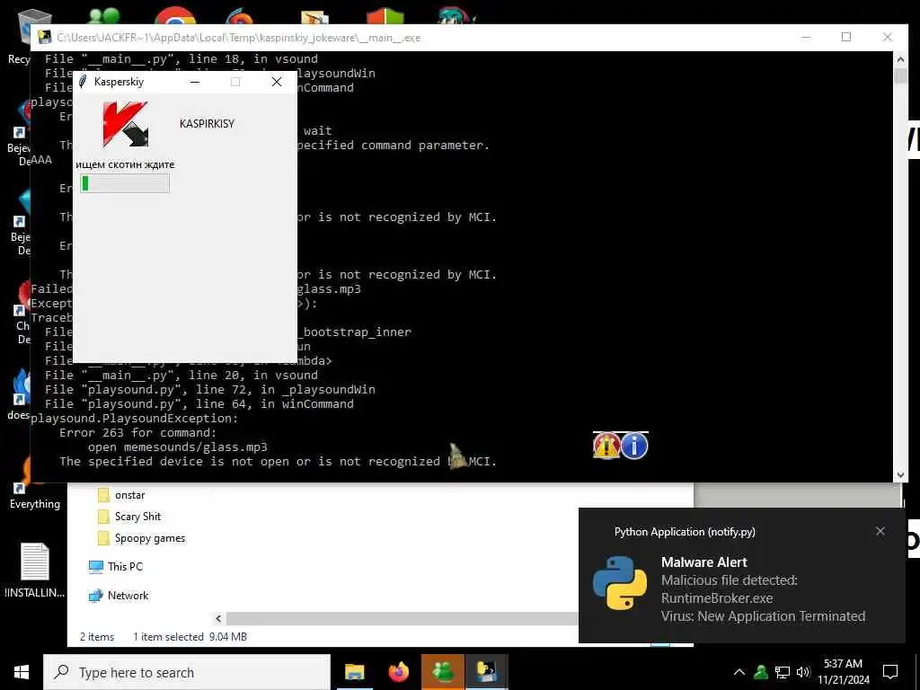Maximize the console window
The width and height of the screenshot is (920, 690).
coord(846,37)
